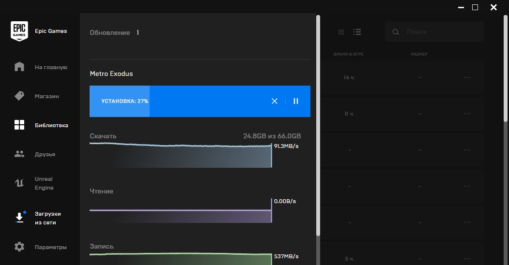Switch library to grid view
The image size is (509, 265).
(341, 32)
